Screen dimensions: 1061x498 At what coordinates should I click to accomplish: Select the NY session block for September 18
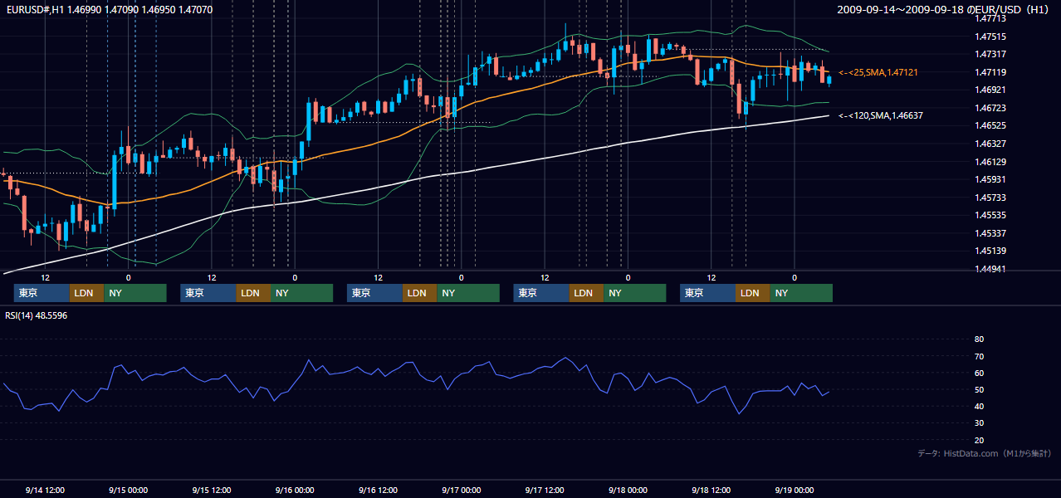(800, 293)
